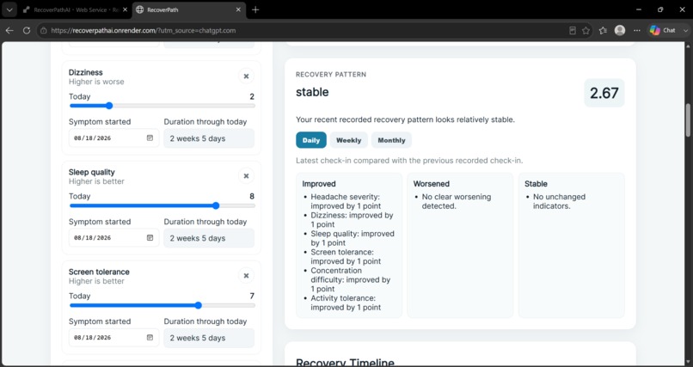This screenshot has height=367, width=693.
Task: Reload the RecoverPath page
Action: click(27, 30)
